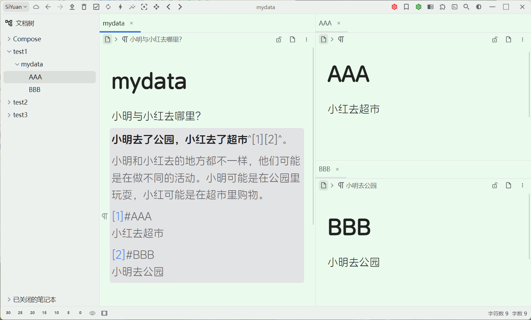This screenshot has width=531, height=320.
Task: Close the BBB tab
Action: (x=337, y=169)
